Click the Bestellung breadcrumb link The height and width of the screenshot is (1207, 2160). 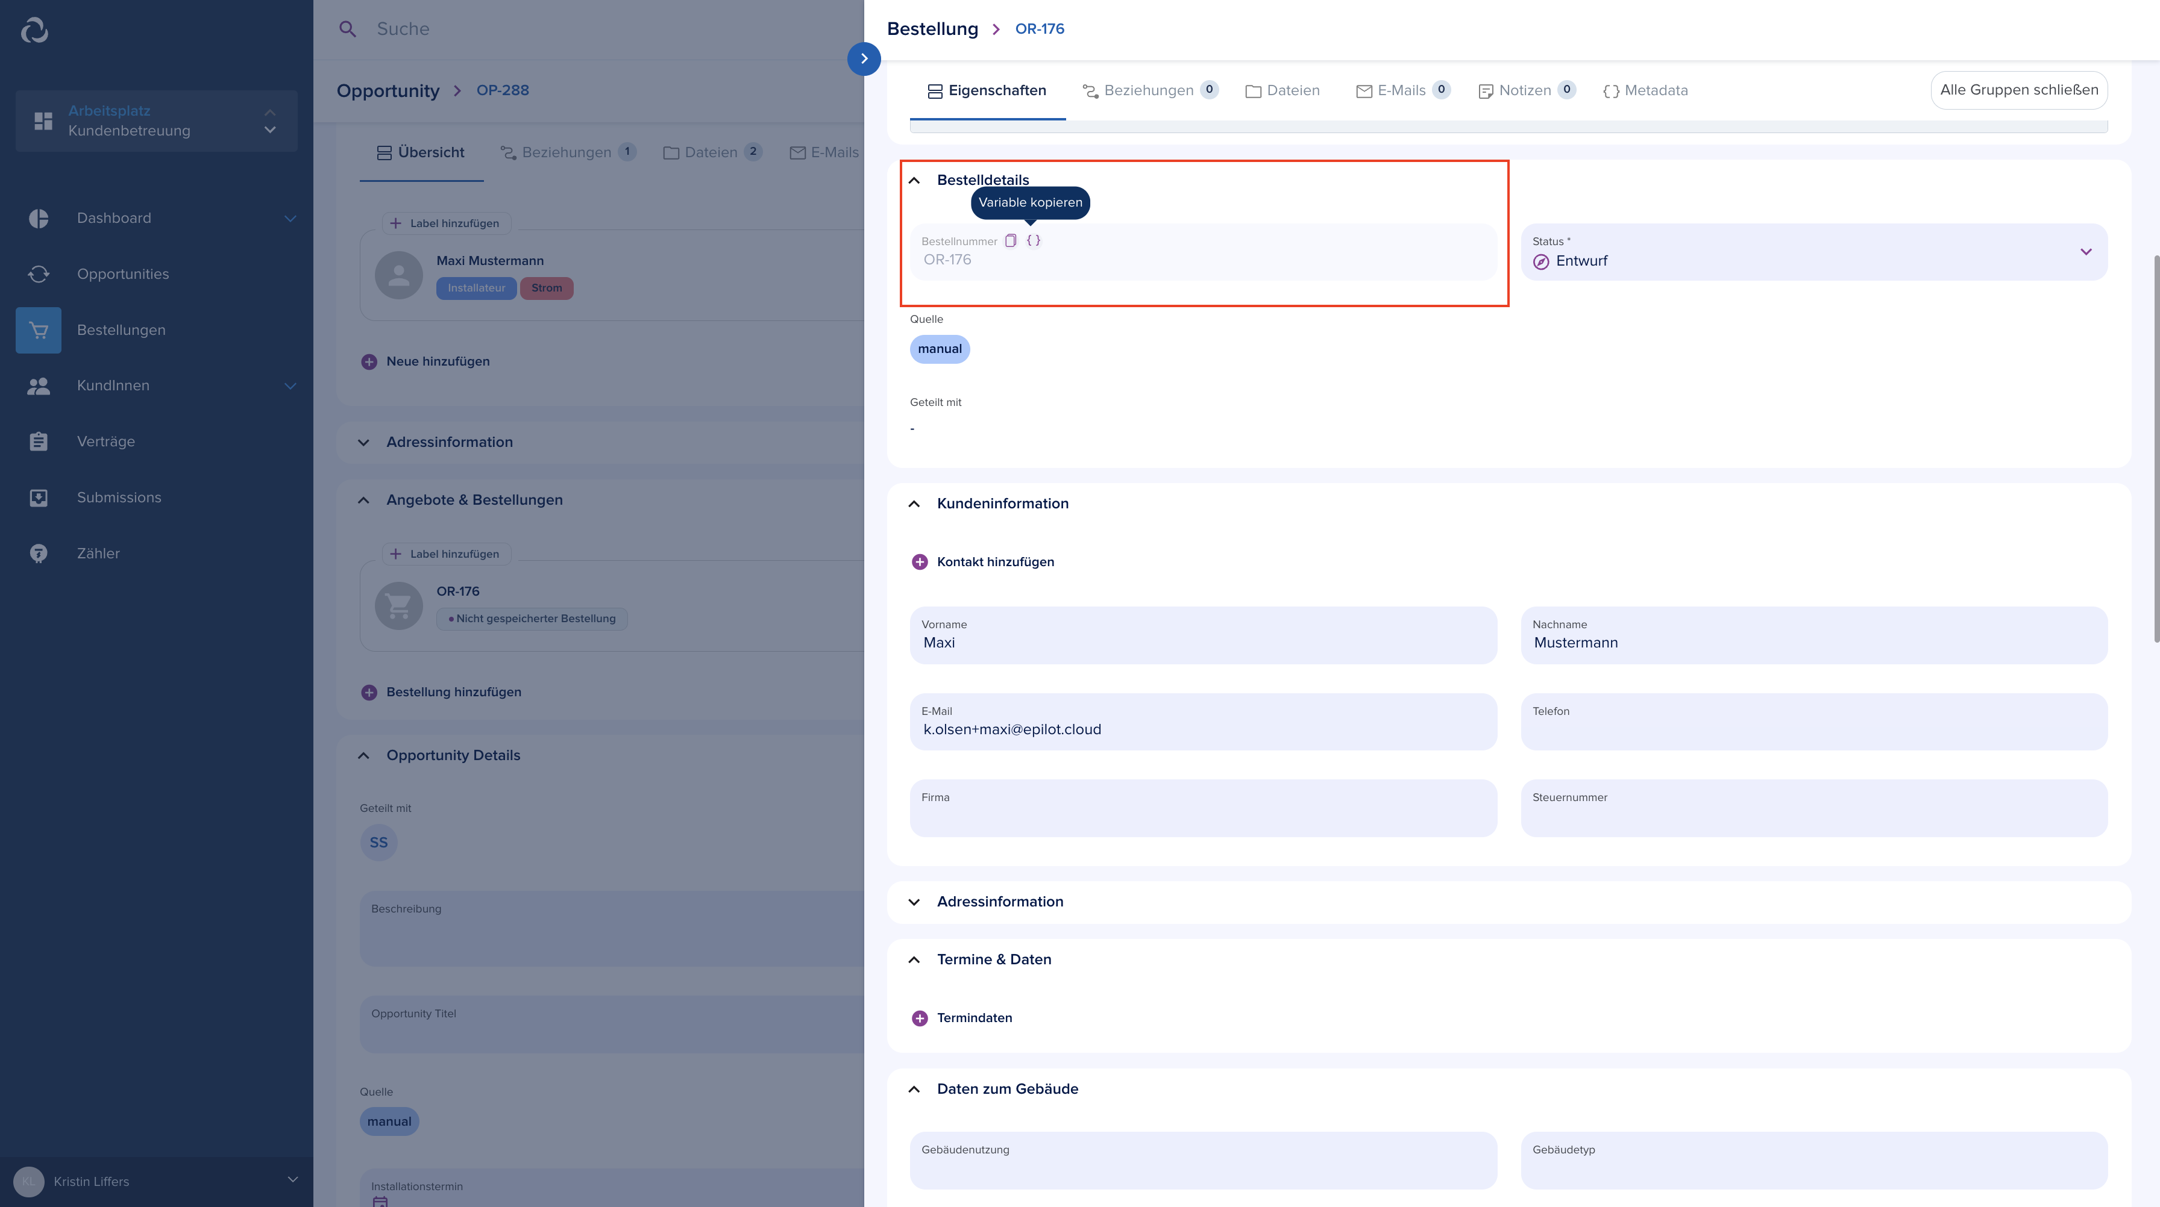pos(932,30)
